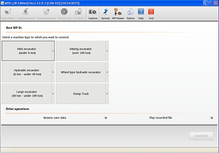This screenshot has width=219, height=153.
Task: Expand the Mini excavator dropdown arrow
Action: pos(53,51)
